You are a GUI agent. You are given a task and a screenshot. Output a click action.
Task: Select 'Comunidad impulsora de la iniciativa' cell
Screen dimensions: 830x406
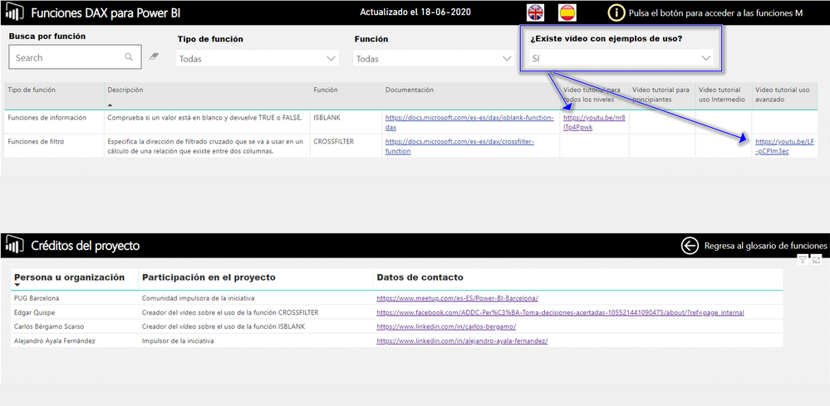[x=199, y=298]
